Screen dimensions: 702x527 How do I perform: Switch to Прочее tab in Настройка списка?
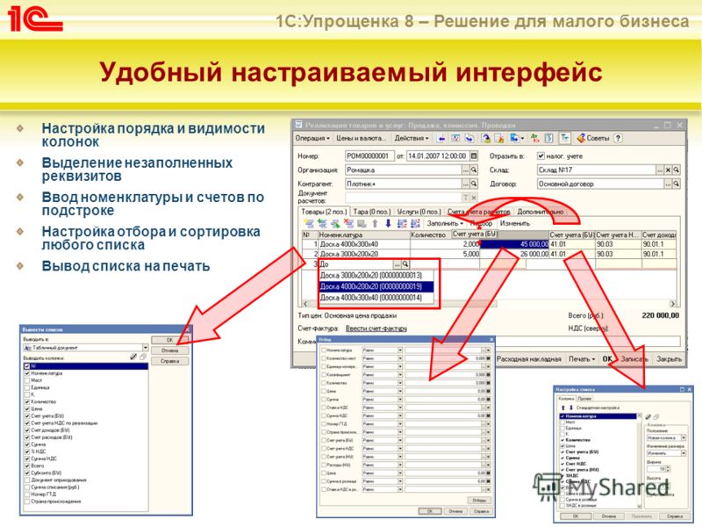pos(584,399)
